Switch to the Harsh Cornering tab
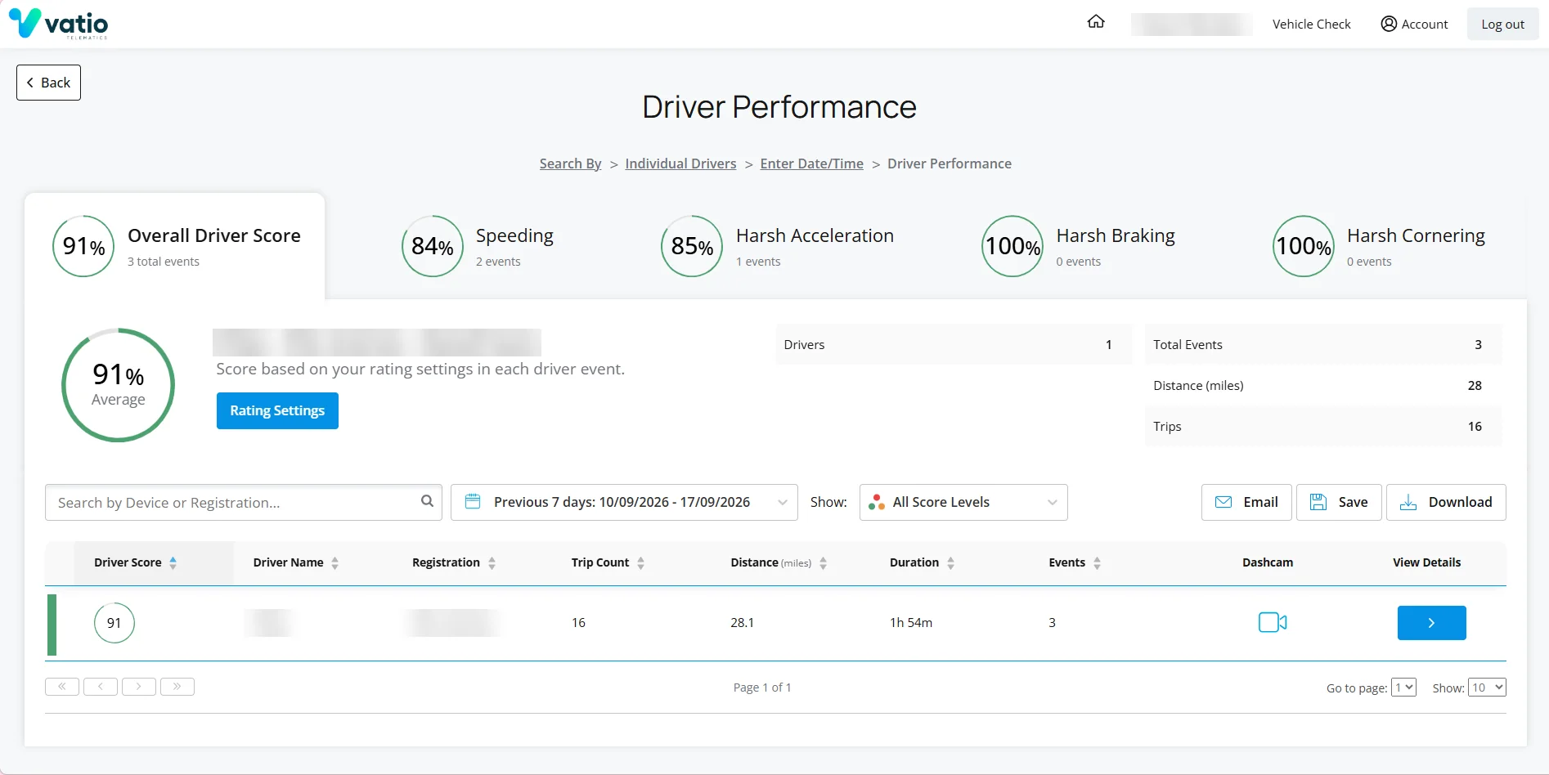 click(1379, 246)
